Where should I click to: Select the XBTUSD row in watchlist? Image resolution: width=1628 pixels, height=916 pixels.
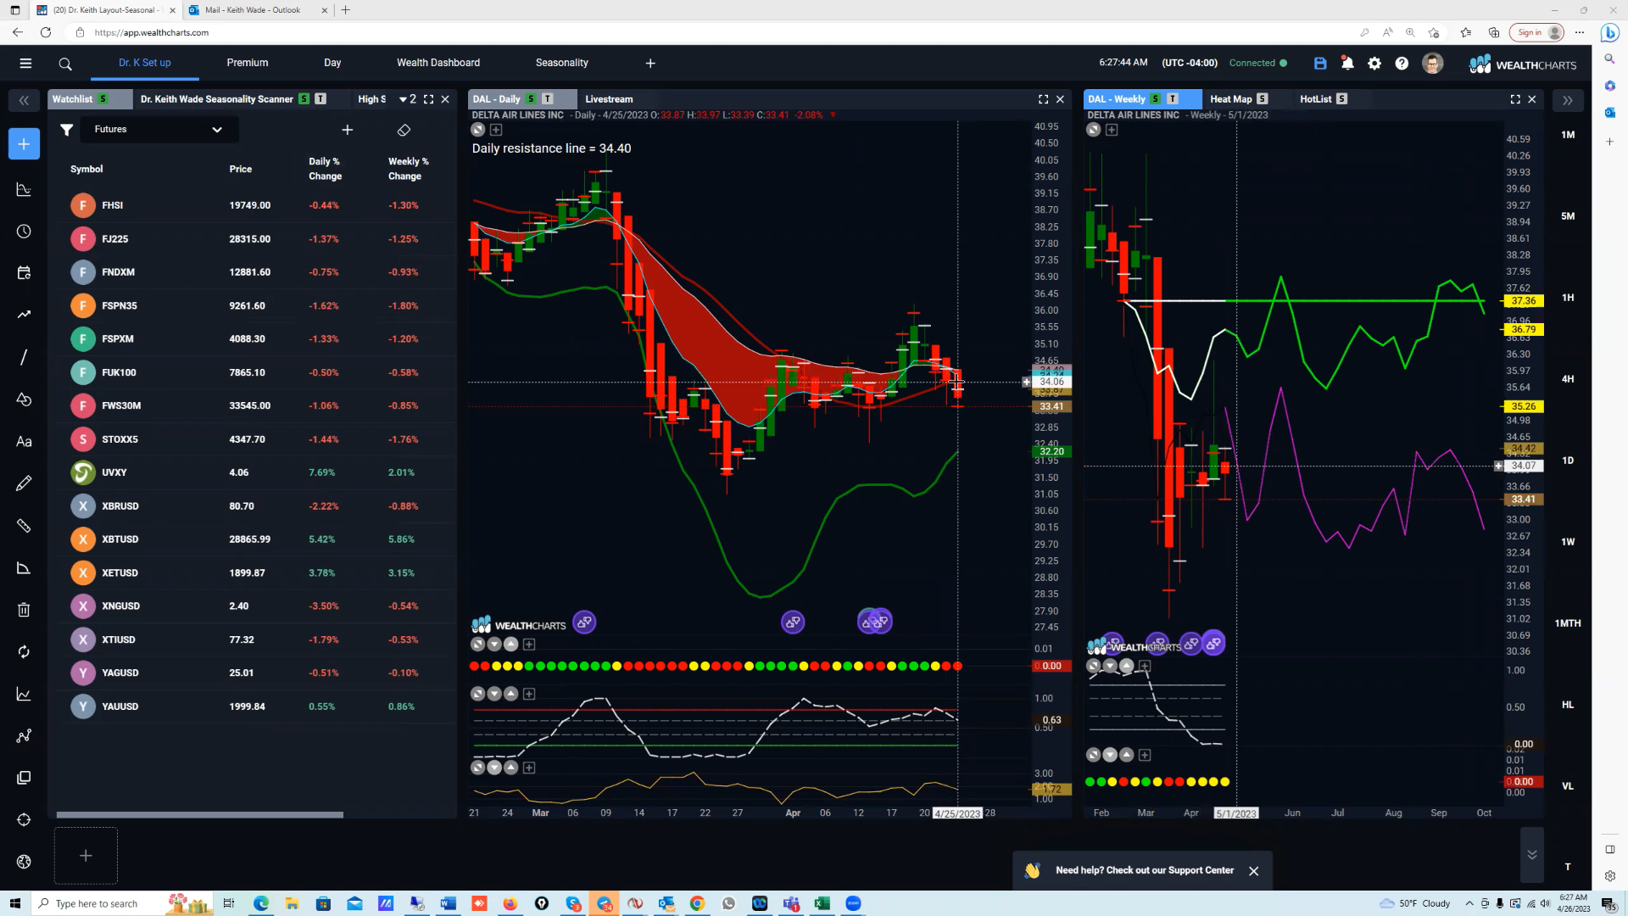254,539
